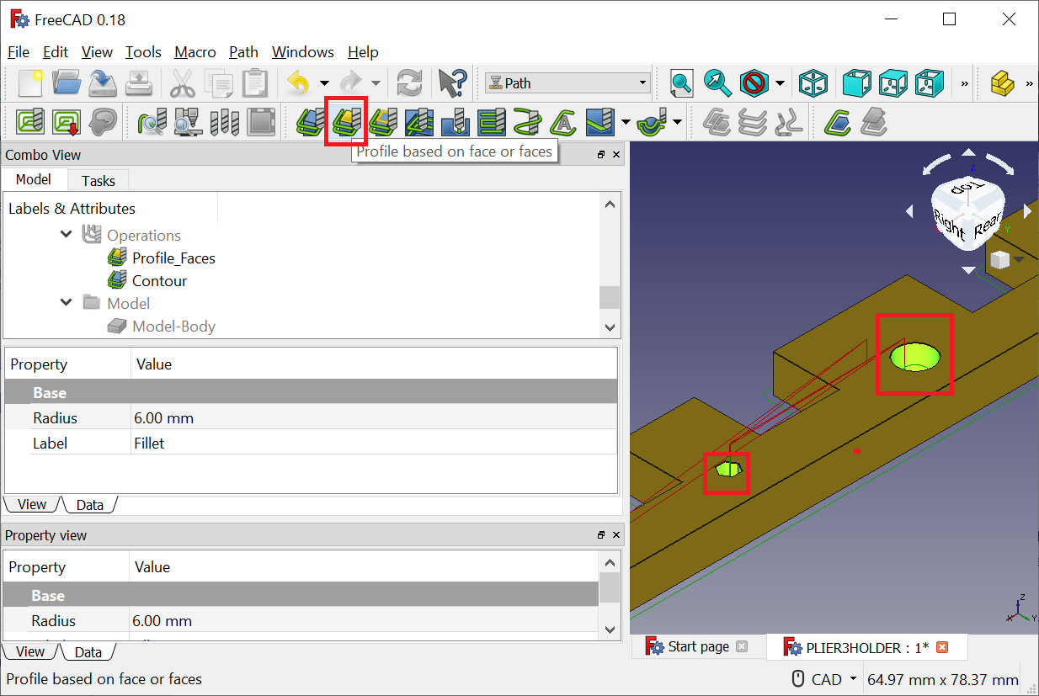The width and height of the screenshot is (1039, 696).
Task: Edit Radius value in Combo View properties
Action: [x=374, y=417]
